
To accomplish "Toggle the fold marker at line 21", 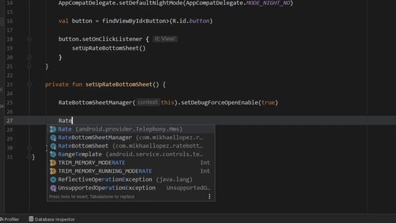I will [x=29, y=66].
